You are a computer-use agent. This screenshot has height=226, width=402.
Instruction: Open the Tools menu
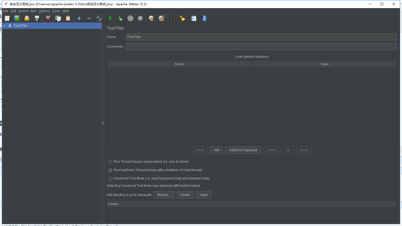56,11
